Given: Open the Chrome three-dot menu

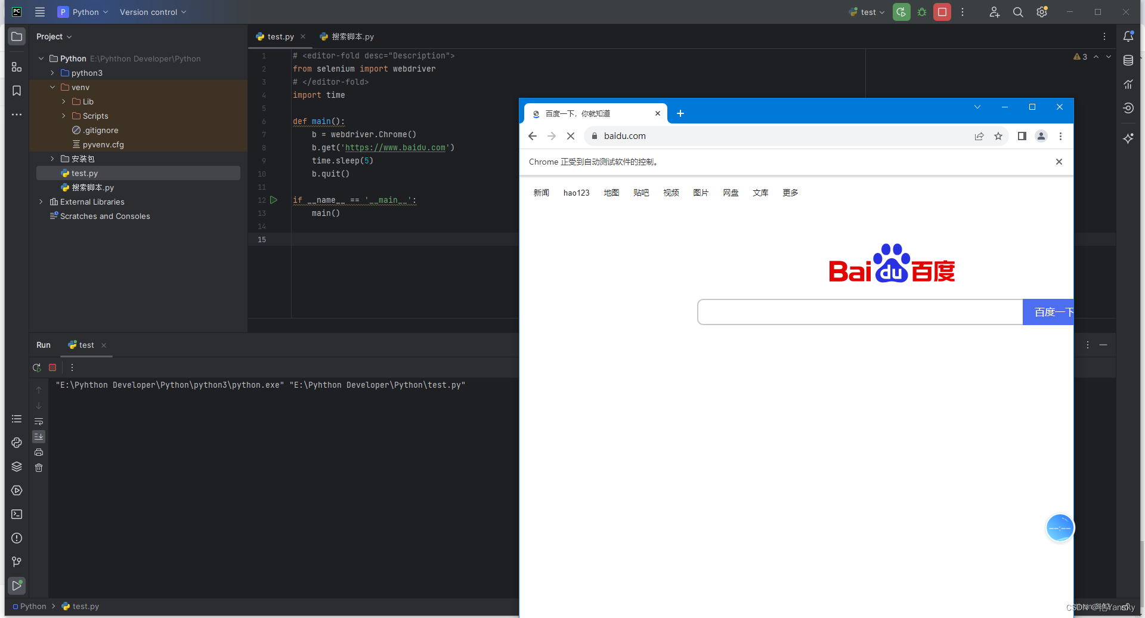Looking at the screenshot, I should 1060,136.
